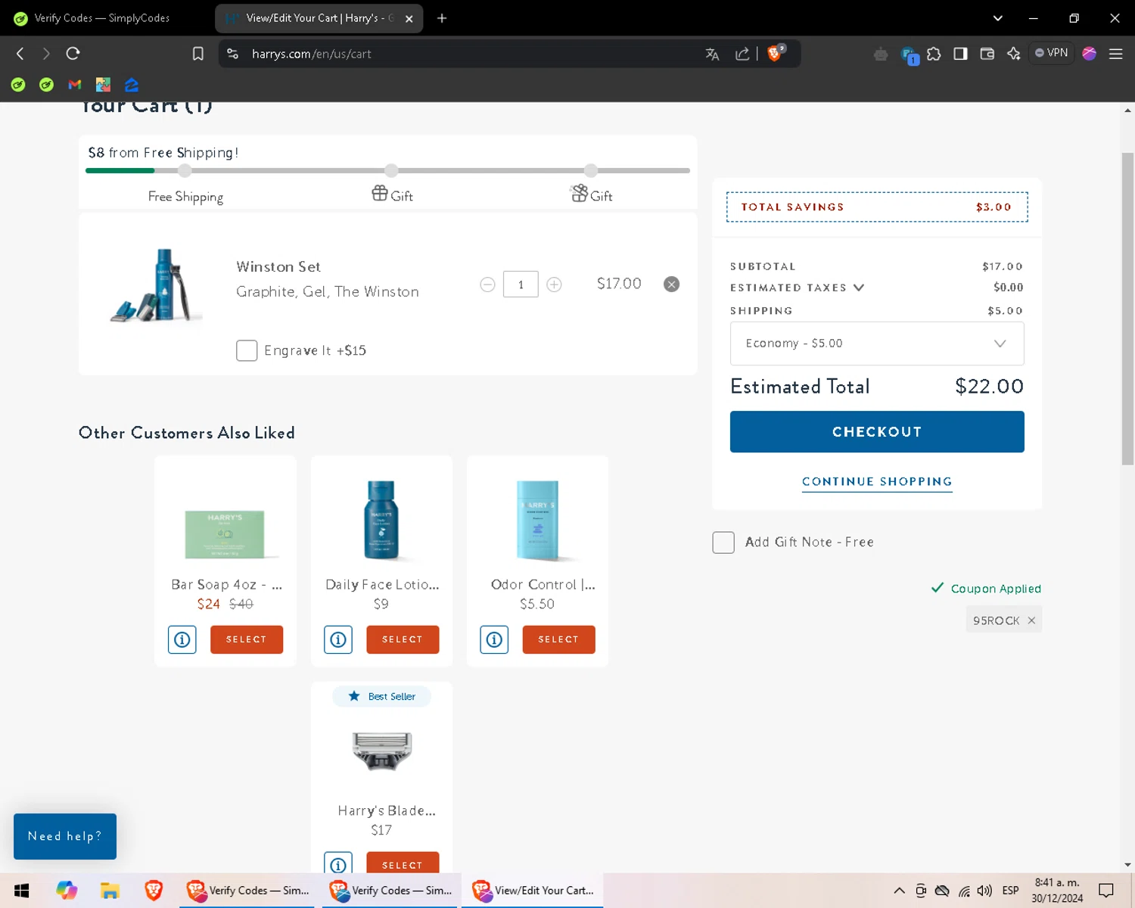
Task: Reload the Harry's cart page
Action: click(x=73, y=54)
